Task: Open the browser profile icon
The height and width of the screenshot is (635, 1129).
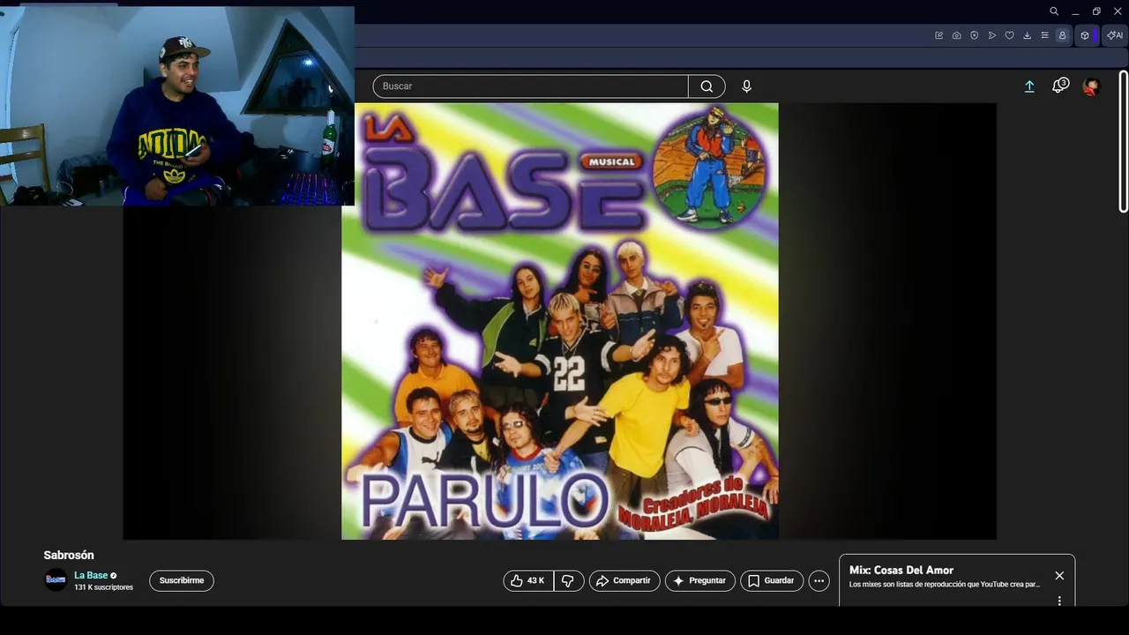Action: coord(1062,35)
